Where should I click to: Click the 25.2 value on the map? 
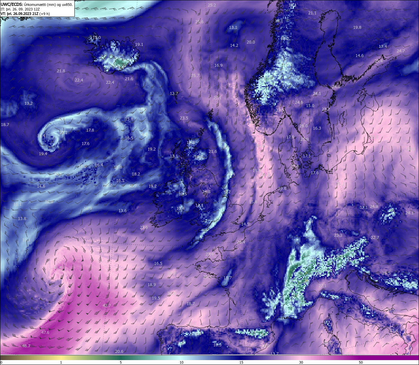click(212, 5)
